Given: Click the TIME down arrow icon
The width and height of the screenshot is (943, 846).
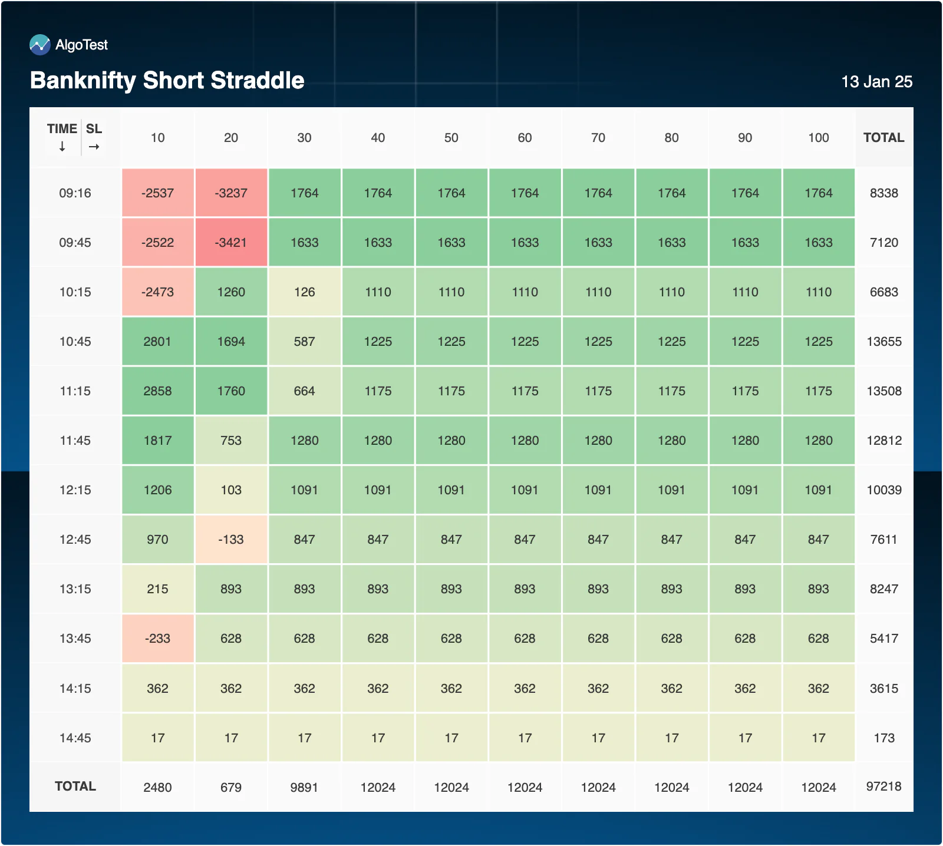Looking at the screenshot, I should click(62, 147).
